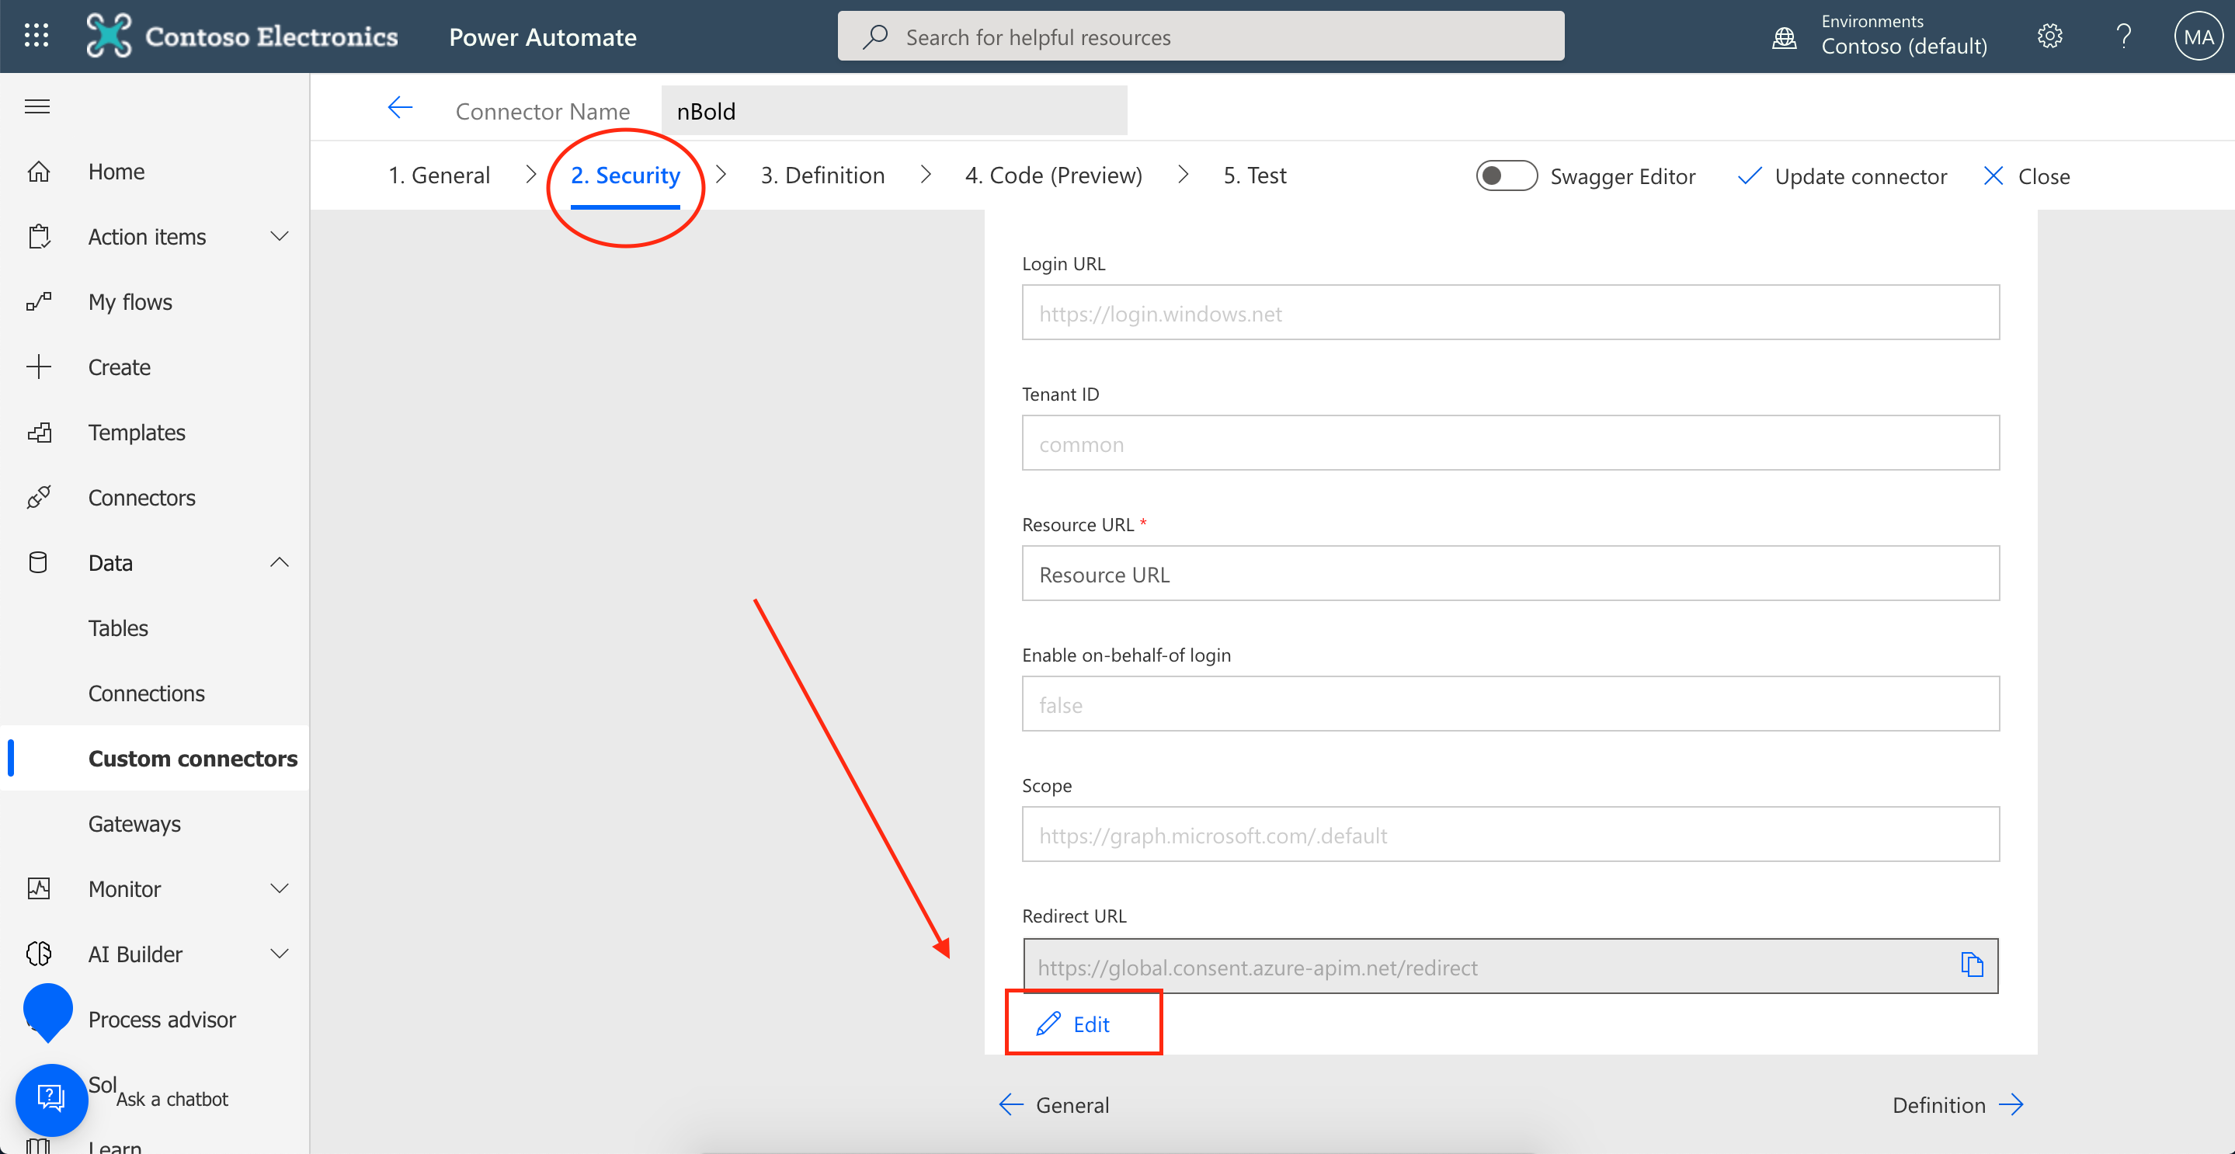2235x1154 pixels.
Task: Open the Ask a chatbot button
Action: point(51,1098)
